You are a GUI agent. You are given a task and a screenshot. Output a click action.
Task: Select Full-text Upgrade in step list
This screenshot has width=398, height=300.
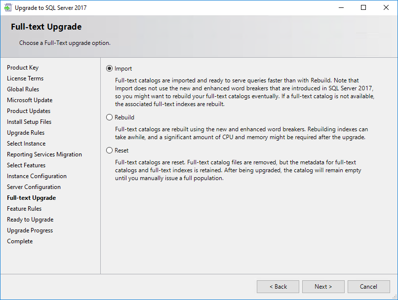(x=32, y=198)
